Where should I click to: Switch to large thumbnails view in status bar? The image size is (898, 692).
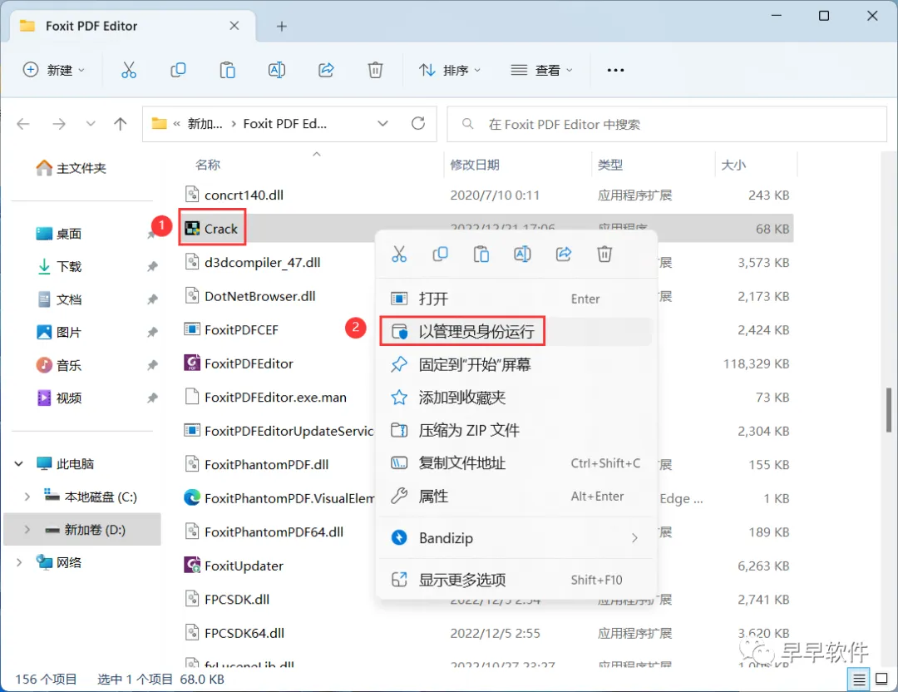(x=882, y=680)
